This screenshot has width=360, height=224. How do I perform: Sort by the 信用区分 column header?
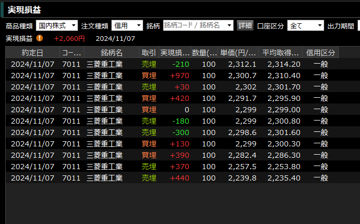[321, 53]
